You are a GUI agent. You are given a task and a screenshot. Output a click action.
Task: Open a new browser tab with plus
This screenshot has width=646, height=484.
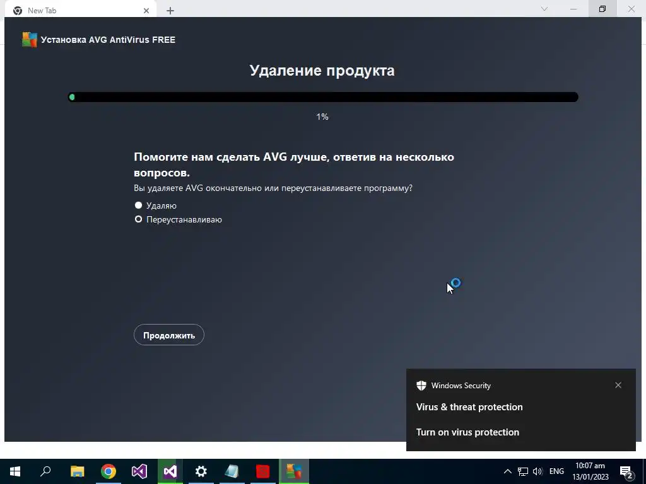170,11
